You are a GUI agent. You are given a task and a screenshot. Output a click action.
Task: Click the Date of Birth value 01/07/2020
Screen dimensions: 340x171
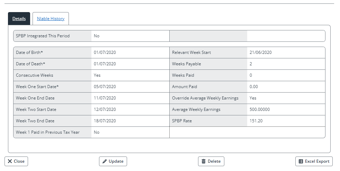point(105,53)
